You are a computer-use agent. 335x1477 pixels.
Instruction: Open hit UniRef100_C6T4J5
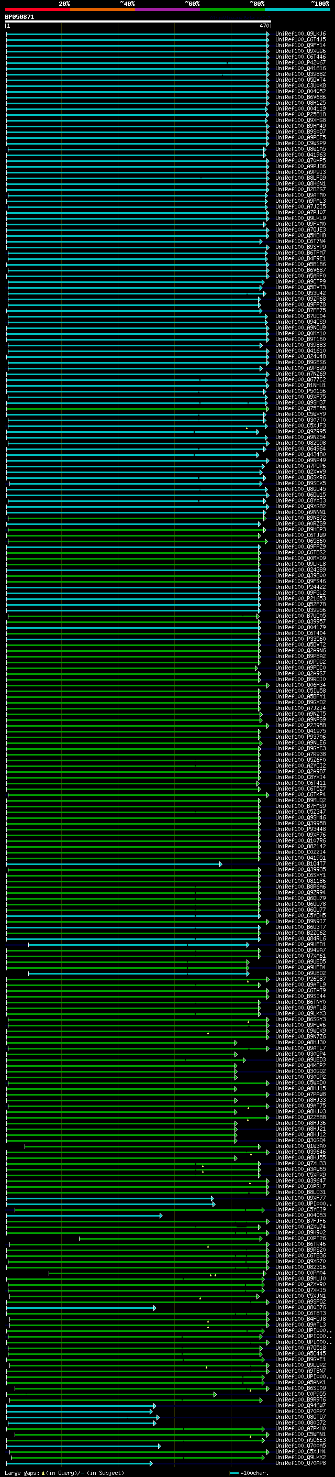tap(300, 40)
